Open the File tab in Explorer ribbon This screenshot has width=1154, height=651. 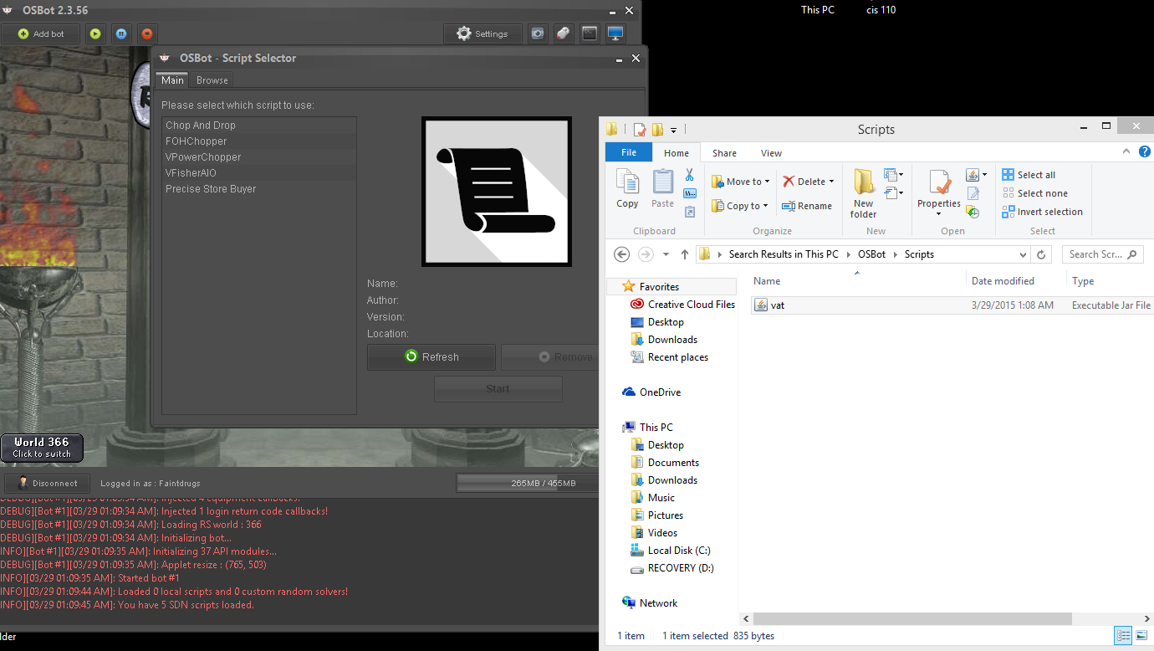point(629,152)
